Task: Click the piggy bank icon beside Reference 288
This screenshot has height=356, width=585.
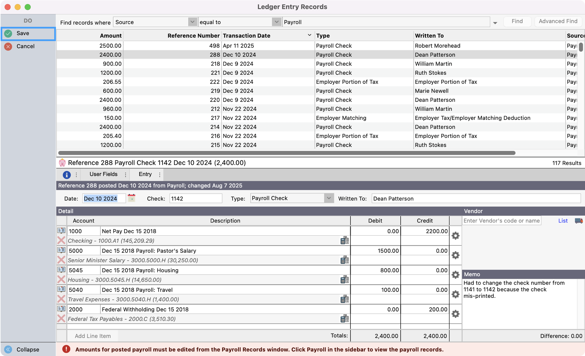Action: [x=62, y=163]
